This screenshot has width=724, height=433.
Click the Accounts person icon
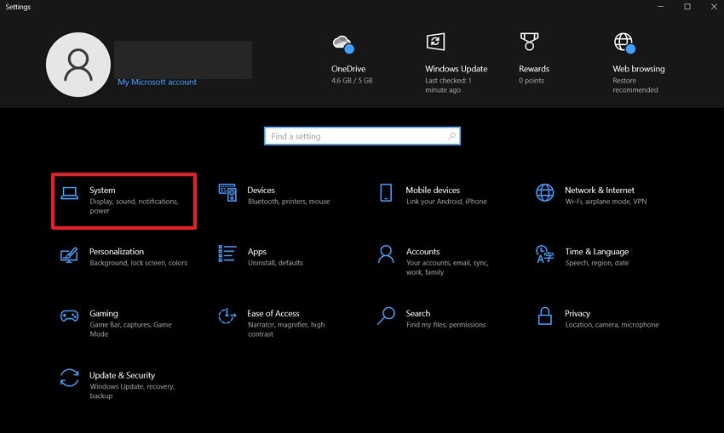(386, 254)
